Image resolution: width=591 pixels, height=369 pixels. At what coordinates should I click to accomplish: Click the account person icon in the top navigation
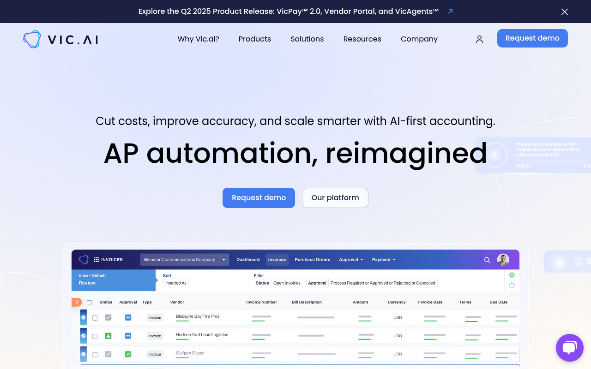479,39
